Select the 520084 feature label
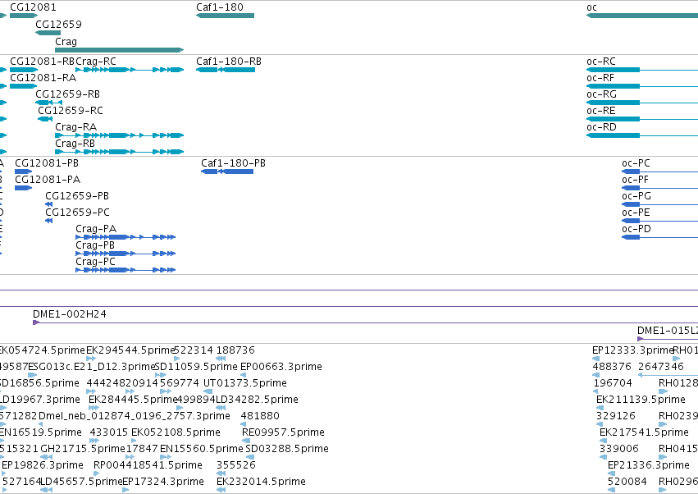 [x=627, y=482]
